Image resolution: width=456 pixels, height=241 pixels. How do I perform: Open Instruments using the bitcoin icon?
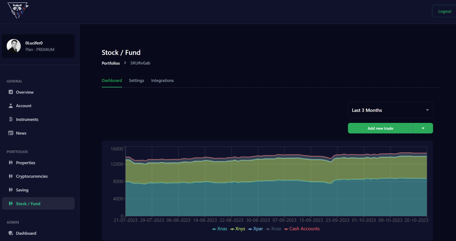click(x=11, y=120)
